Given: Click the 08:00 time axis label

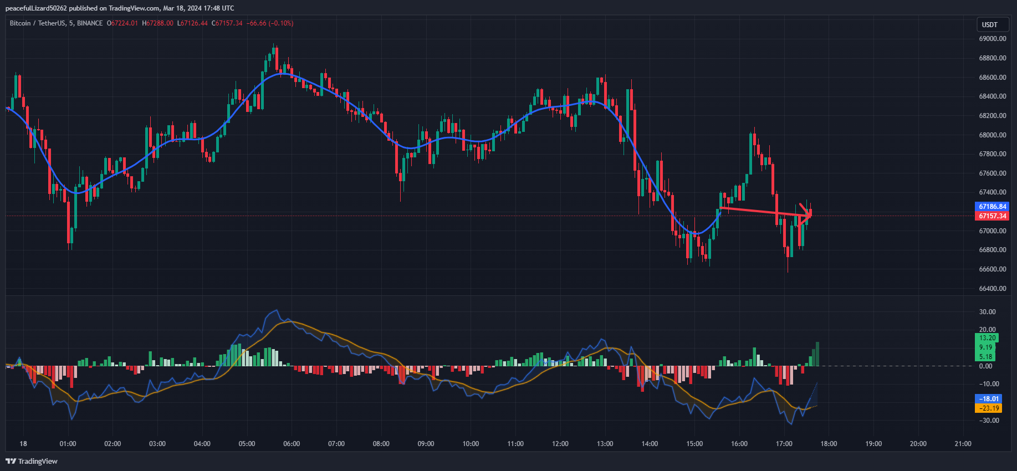Looking at the screenshot, I should click(x=381, y=444).
